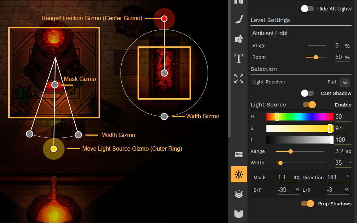The height and width of the screenshot is (223, 357).
Task: Click the grey Mask Gizmo handle
Action: pyautogui.click(x=55, y=85)
